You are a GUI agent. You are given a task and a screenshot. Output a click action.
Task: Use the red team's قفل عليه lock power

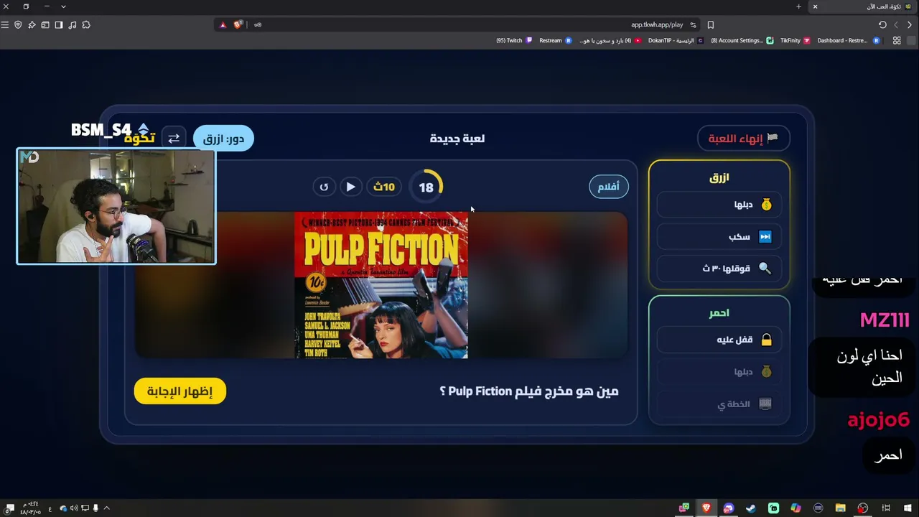[719, 340]
